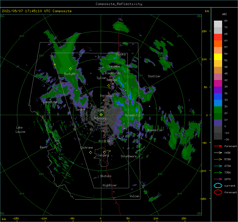Click the green 7356 arrow icon

pyautogui.click(x=218, y=172)
